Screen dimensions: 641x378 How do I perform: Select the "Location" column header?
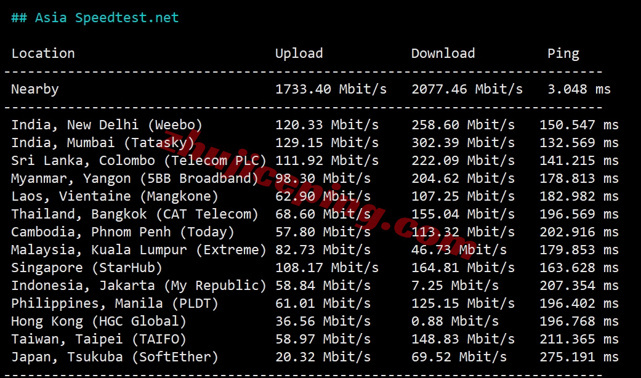pyautogui.click(x=43, y=54)
